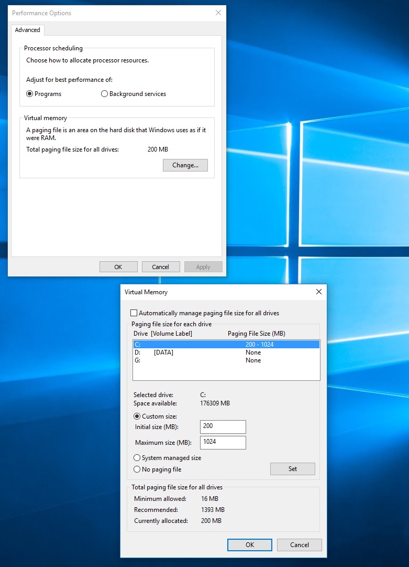
Task: Select drive C: row in drive list
Action: [x=226, y=344]
